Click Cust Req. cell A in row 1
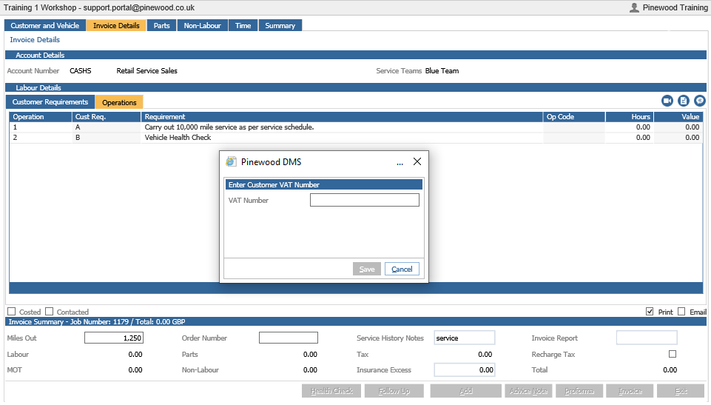This screenshot has width=711, height=405. click(106, 127)
